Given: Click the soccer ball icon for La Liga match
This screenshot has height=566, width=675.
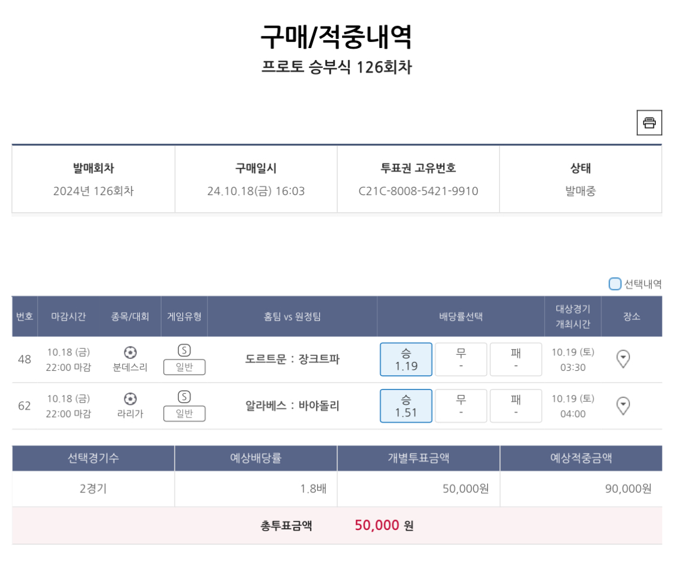Looking at the screenshot, I should tap(130, 399).
